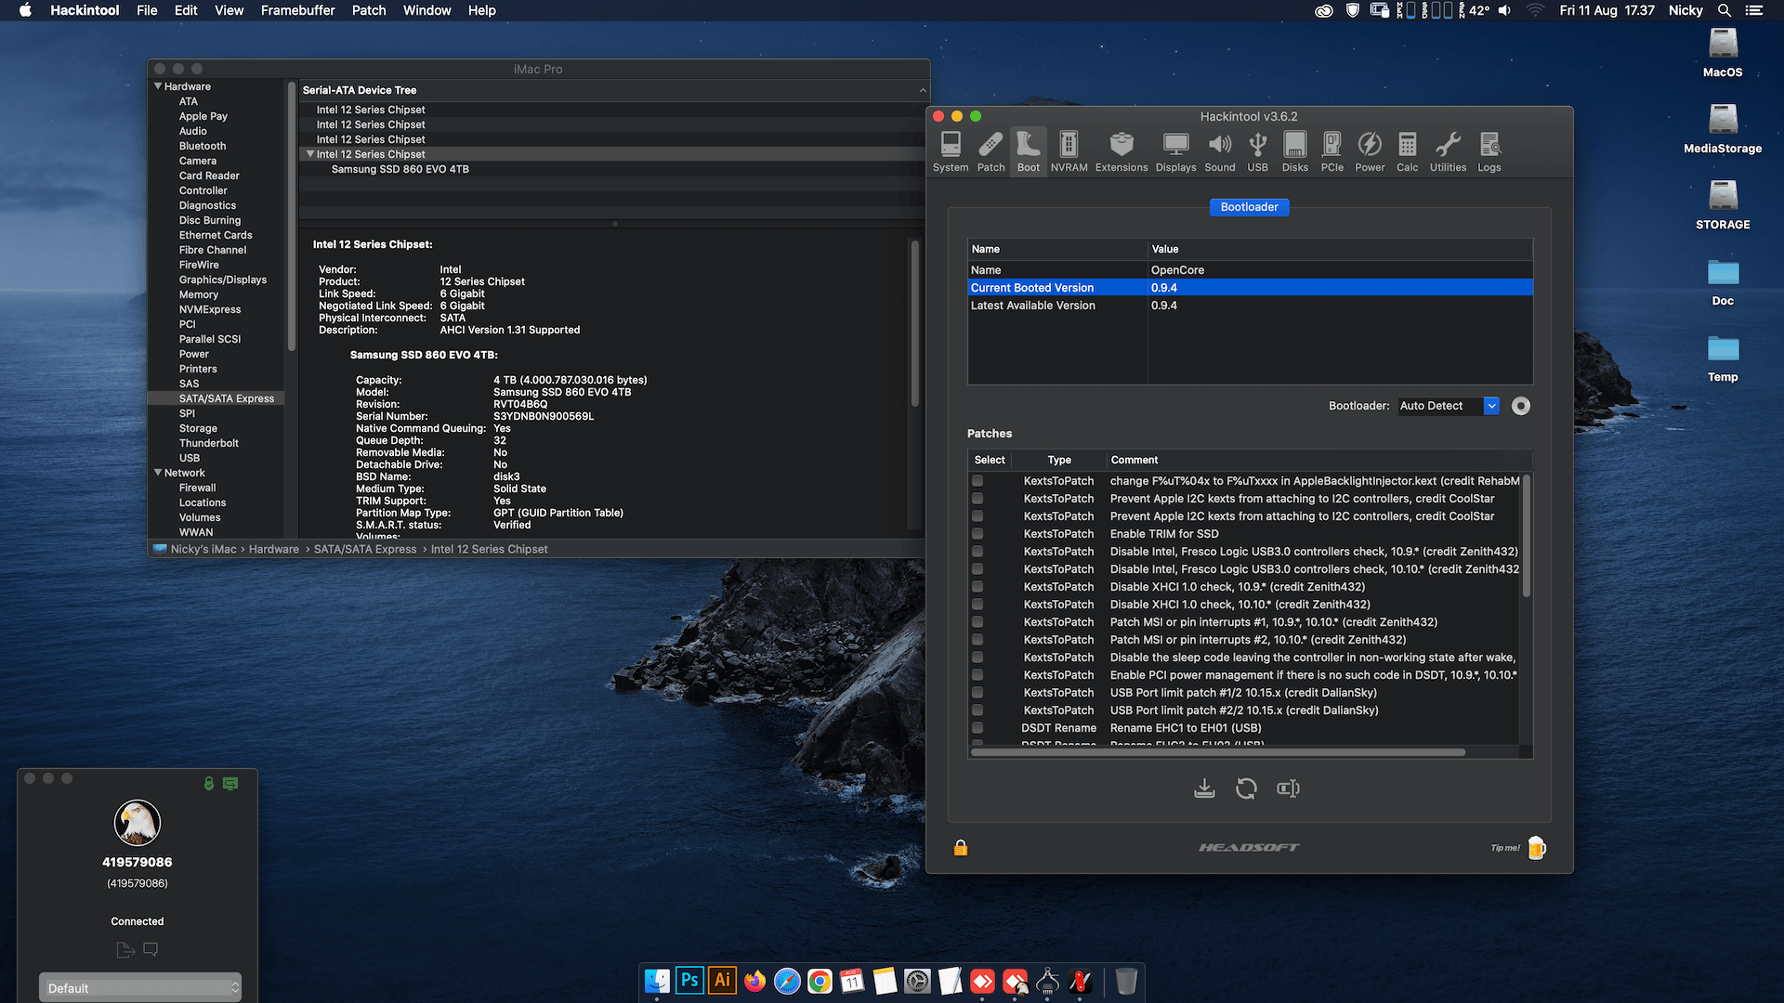Collapse the expanded Intel 12 Series Chipset row
Image resolution: width=1784 pixels, height=1003 pixels.
pos(310,154)
